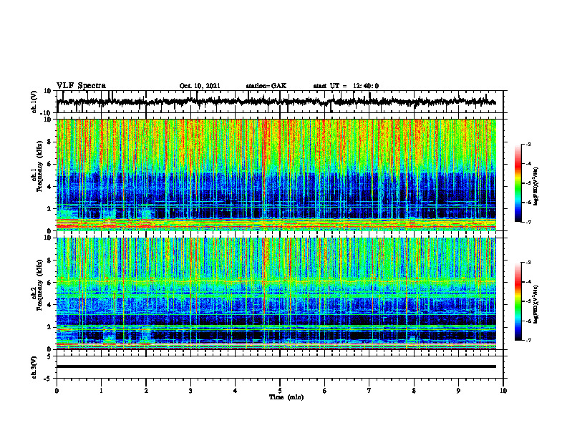Click the "6" tick label on time axis
The height and width of the screenshot is (438, 567).
tap(325, 391)
